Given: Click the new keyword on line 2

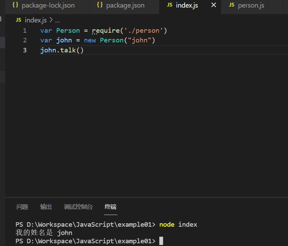Looking at the screenshot, I should 90,40.
